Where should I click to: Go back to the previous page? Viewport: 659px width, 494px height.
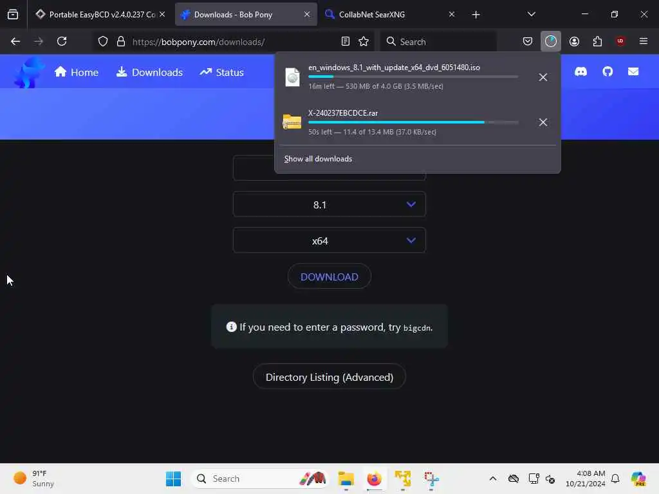pos(15,41)
